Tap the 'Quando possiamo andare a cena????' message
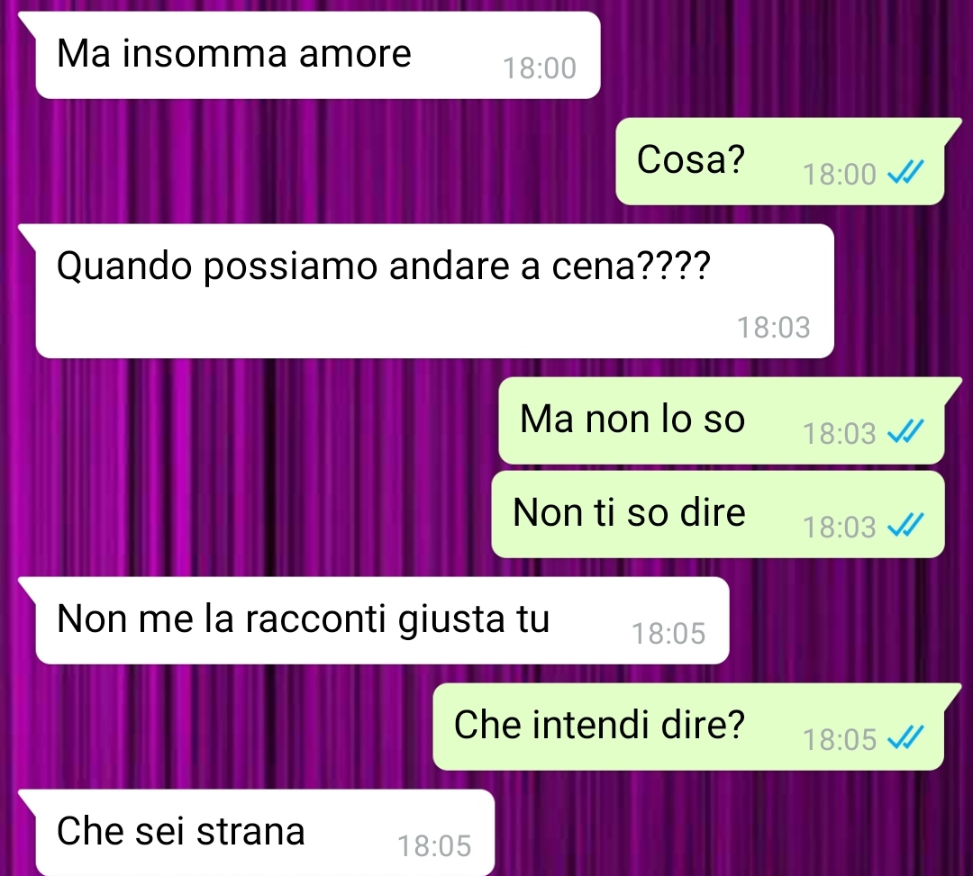The image size is (973, 876). (x=434, y=291)
